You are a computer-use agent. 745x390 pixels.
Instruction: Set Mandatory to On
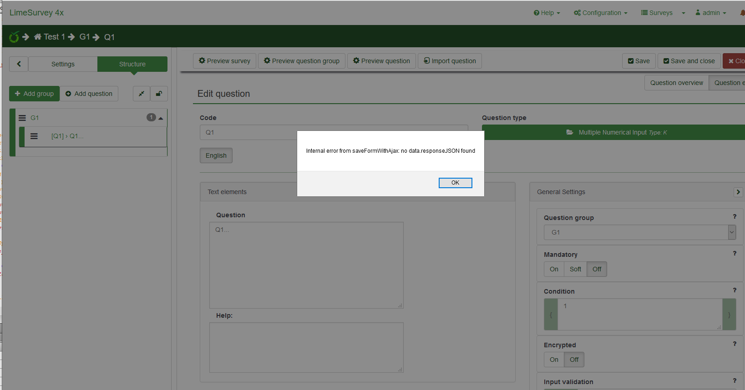(x=554, y=269)
